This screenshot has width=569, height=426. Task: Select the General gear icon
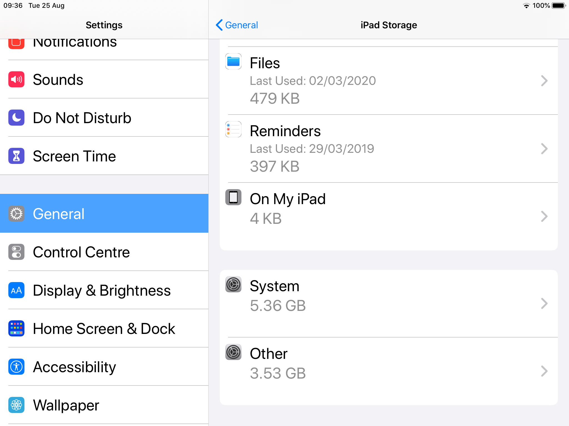16,214
